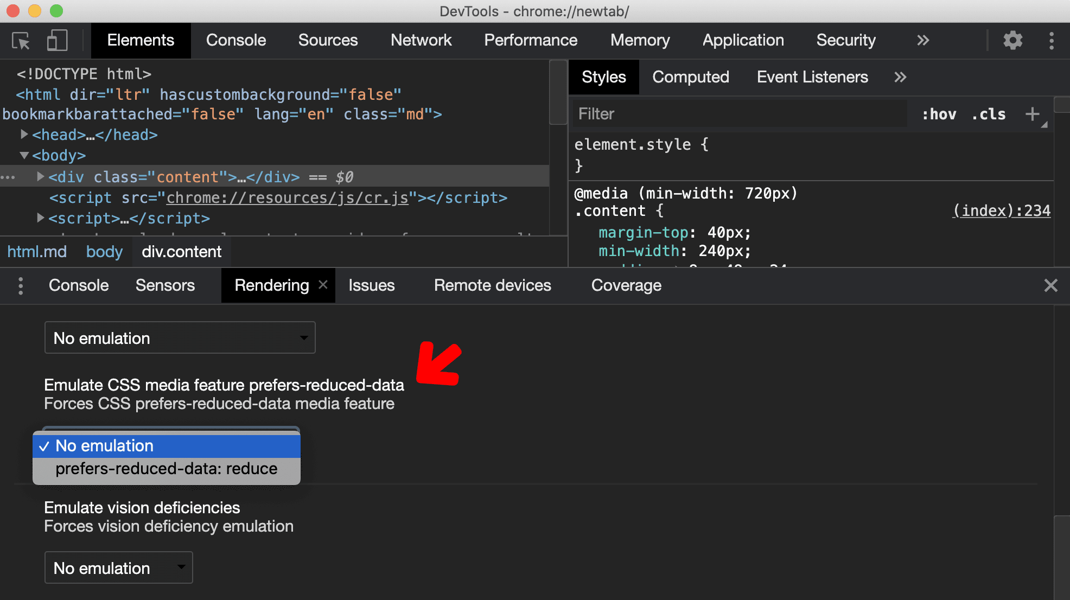The height and width of the screenshot is (600, 1070).
Task: Select 'prefers-reduced-data: reduce' option
Action: (x=165, y=469)
